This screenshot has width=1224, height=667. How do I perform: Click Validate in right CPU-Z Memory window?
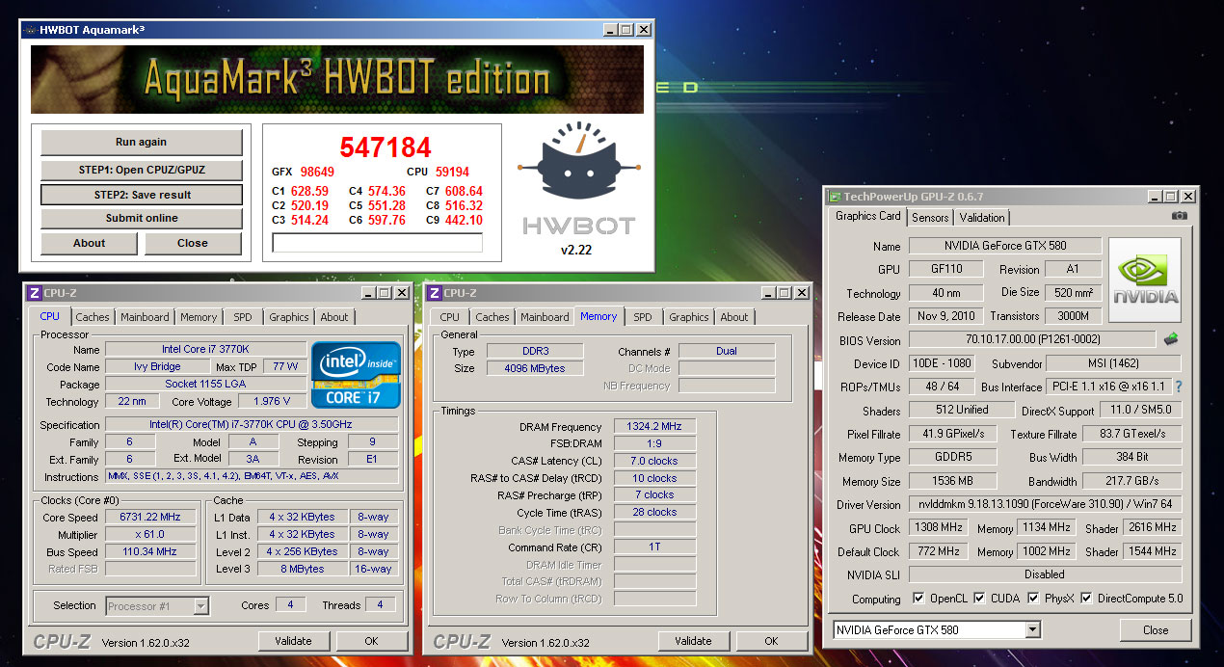click(694, 641)
